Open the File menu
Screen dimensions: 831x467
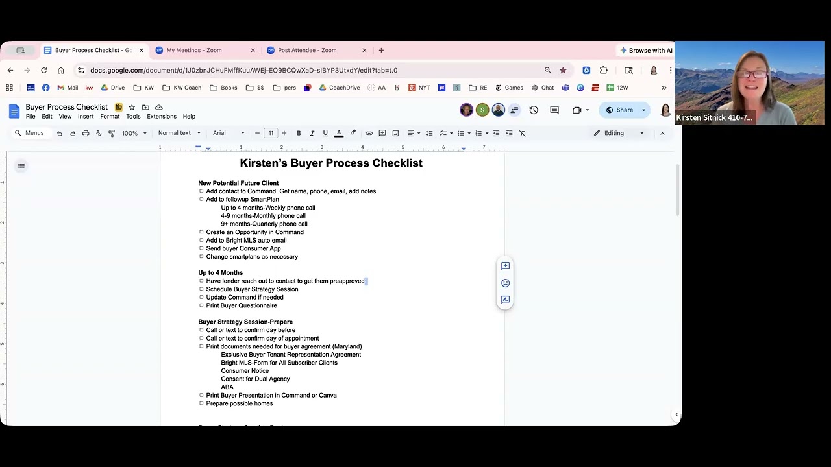pyautogui.click(x=31, y=117)
